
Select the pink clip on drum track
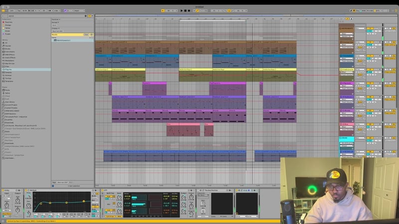click(183, 130)
